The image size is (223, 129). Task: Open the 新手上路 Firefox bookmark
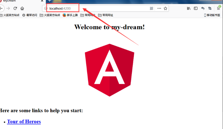coord(70,15)
